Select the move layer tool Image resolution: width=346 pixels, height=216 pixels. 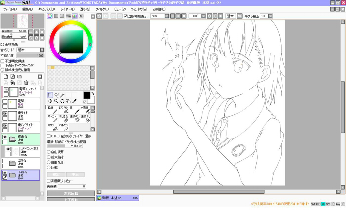point(50,101)
